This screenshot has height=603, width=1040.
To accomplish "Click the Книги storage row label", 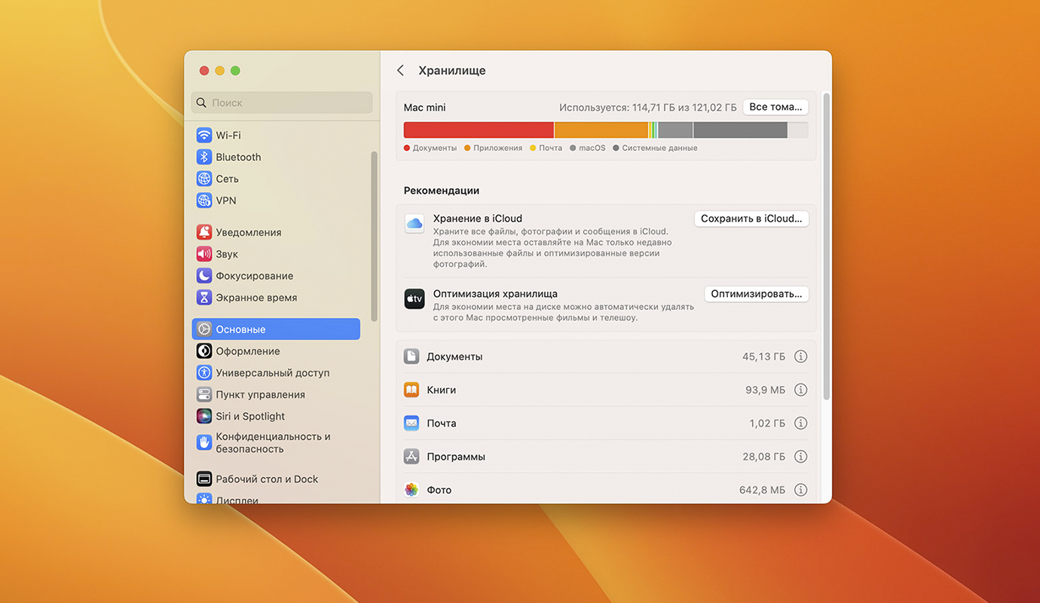I will pos(441,390).
